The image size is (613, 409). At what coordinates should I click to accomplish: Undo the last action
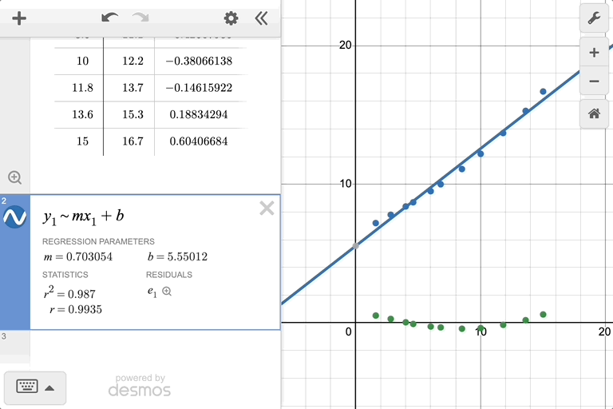click(x=110, y=18)
